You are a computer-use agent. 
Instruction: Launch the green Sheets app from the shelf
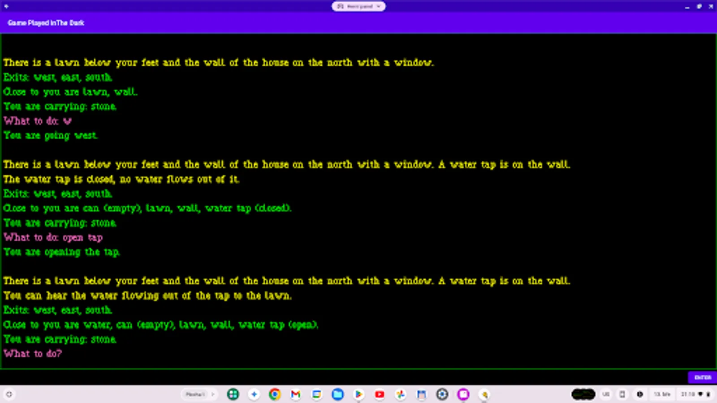233,394
